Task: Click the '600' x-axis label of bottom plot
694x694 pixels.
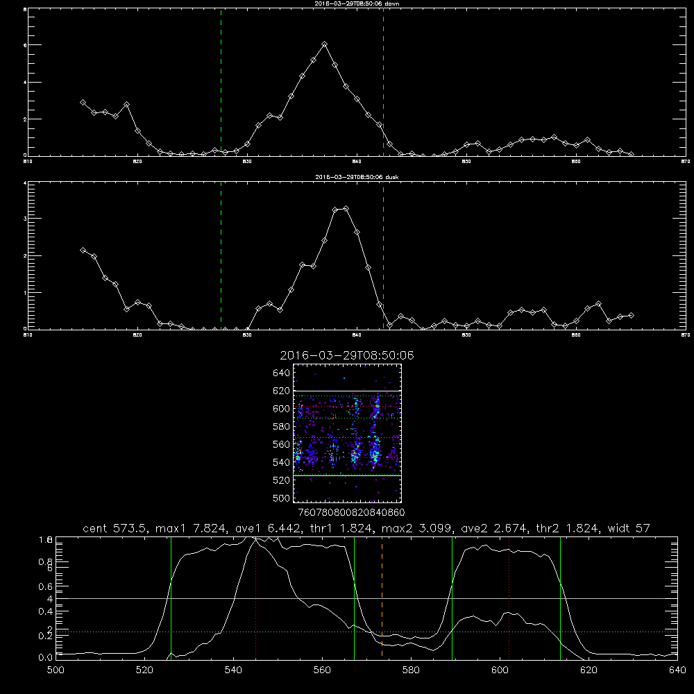Action: pos(500,670)
